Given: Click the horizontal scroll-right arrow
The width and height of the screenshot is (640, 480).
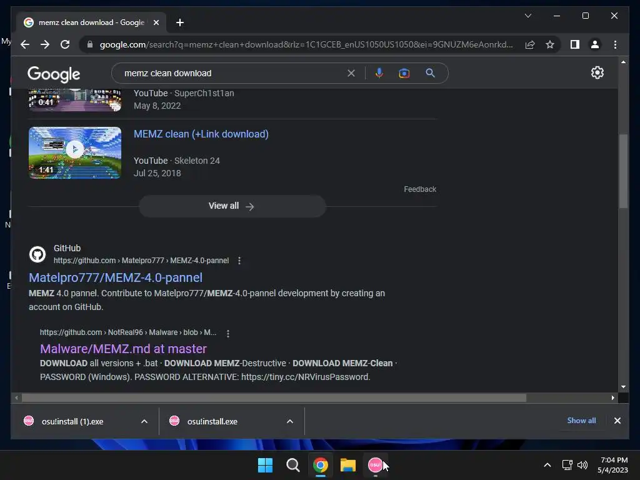Looking at the screenshot, I should [612, 397].
